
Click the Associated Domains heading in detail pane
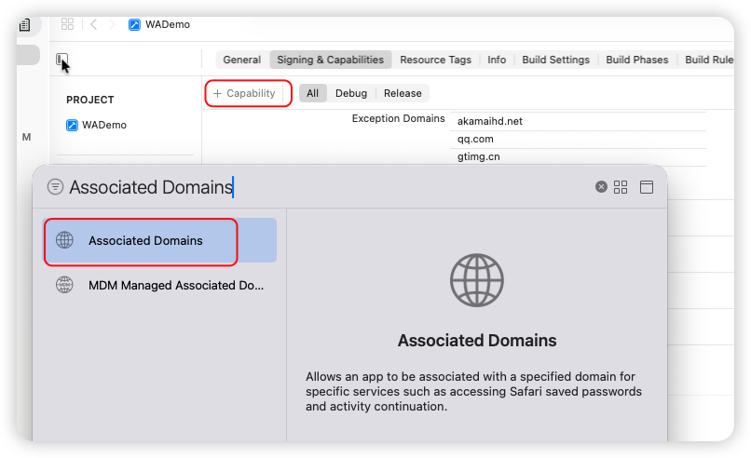tap(477, 341)
